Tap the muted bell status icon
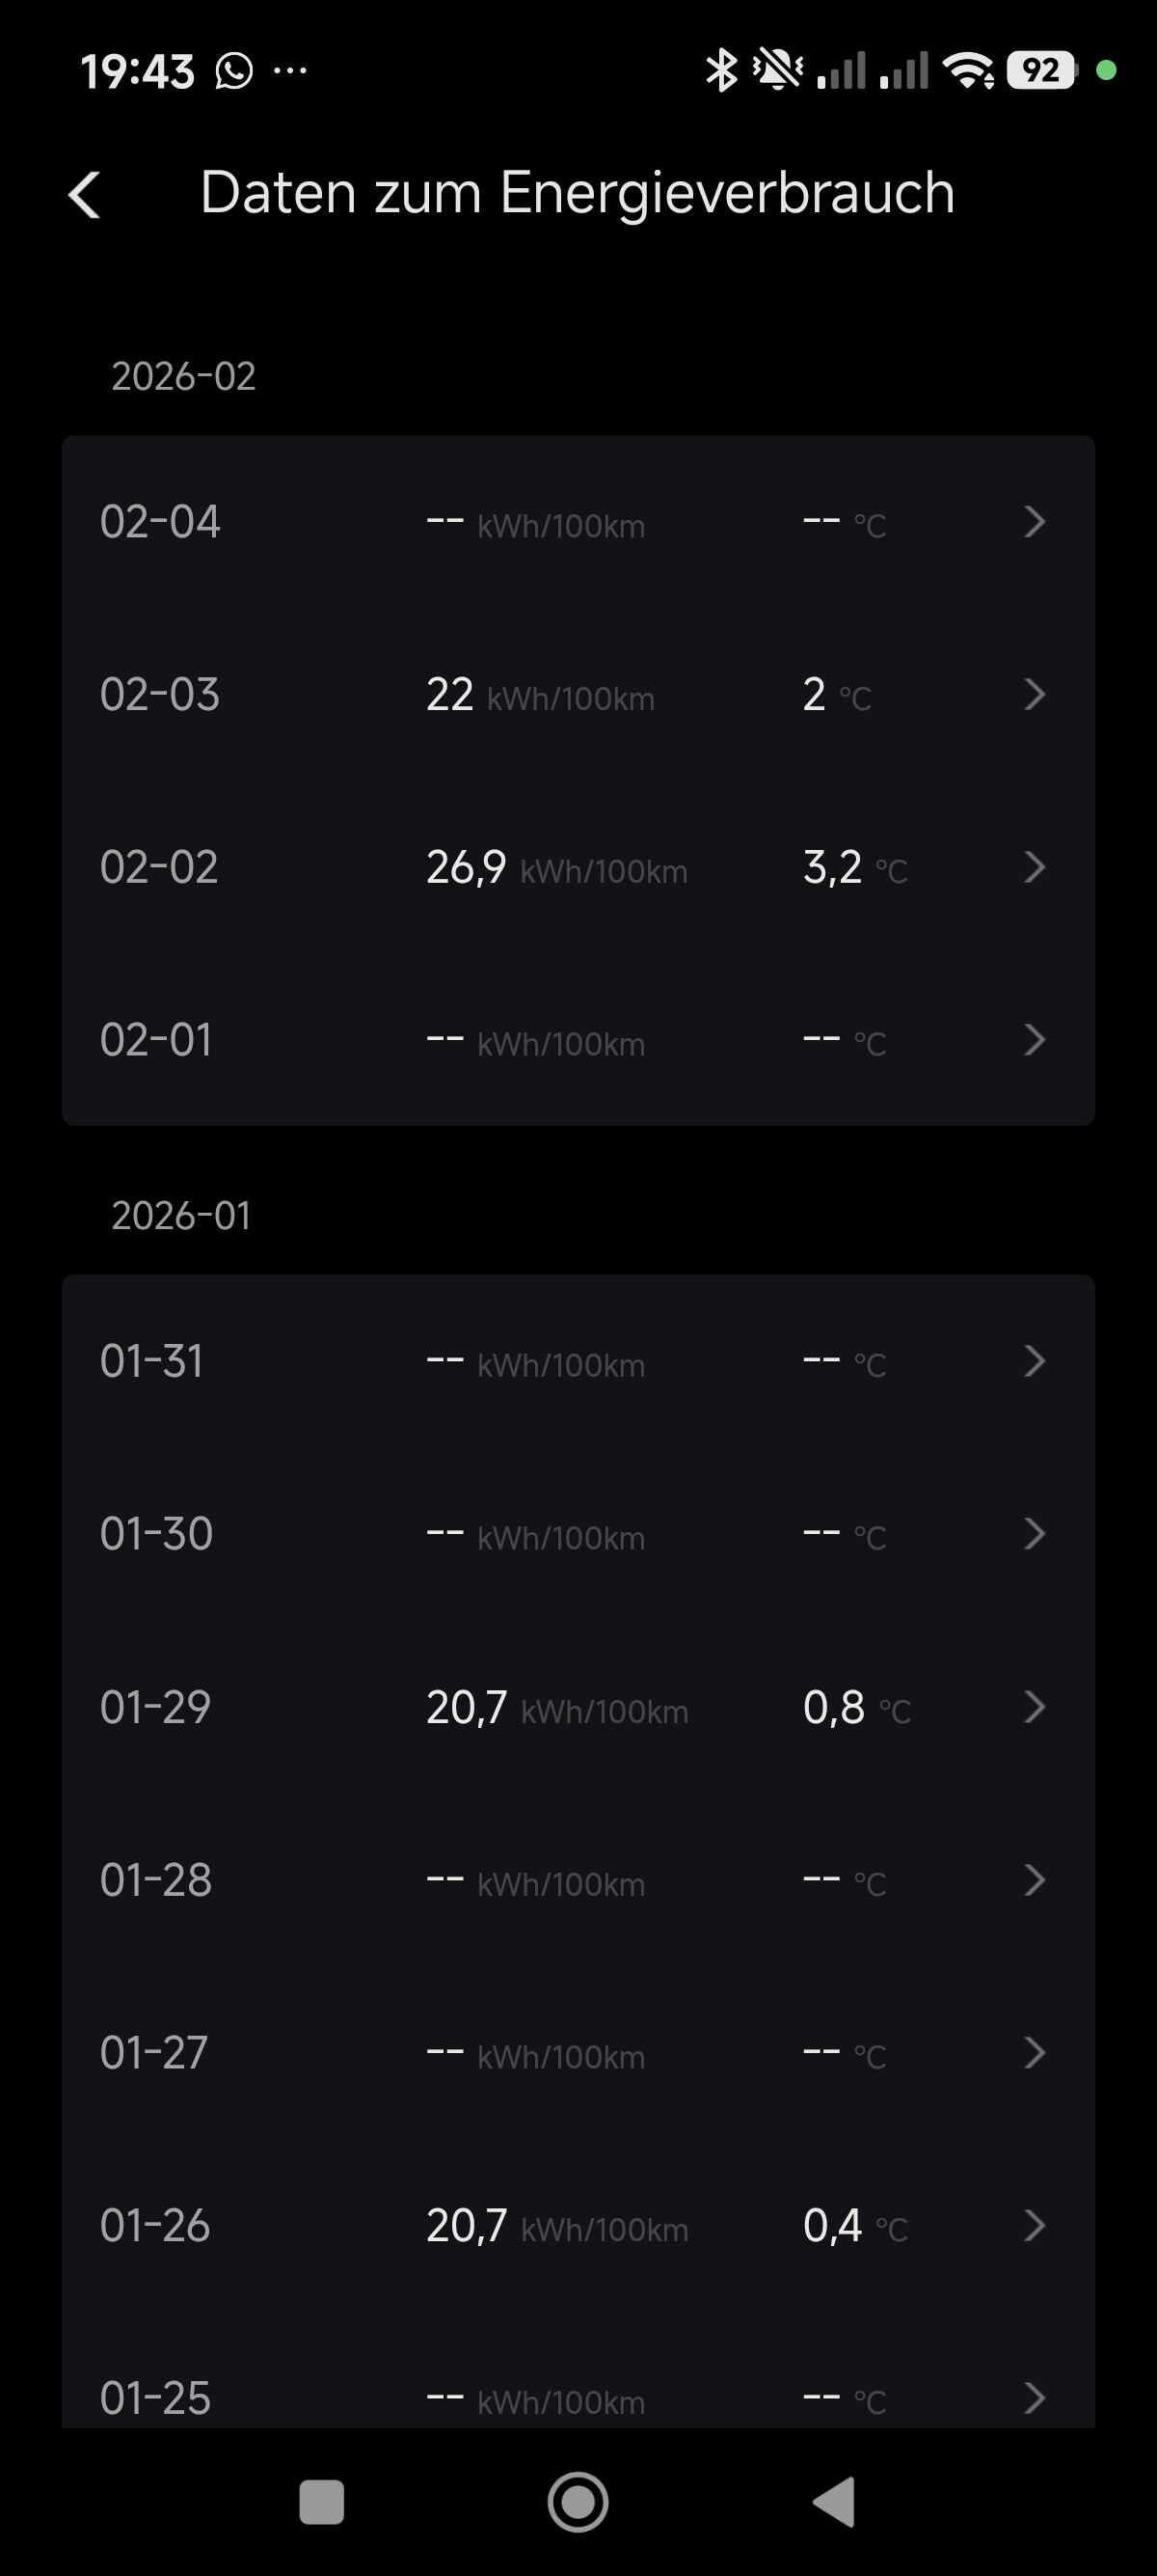The width and height of the screenshot is (1157, 2576). [x=777, y=71]
